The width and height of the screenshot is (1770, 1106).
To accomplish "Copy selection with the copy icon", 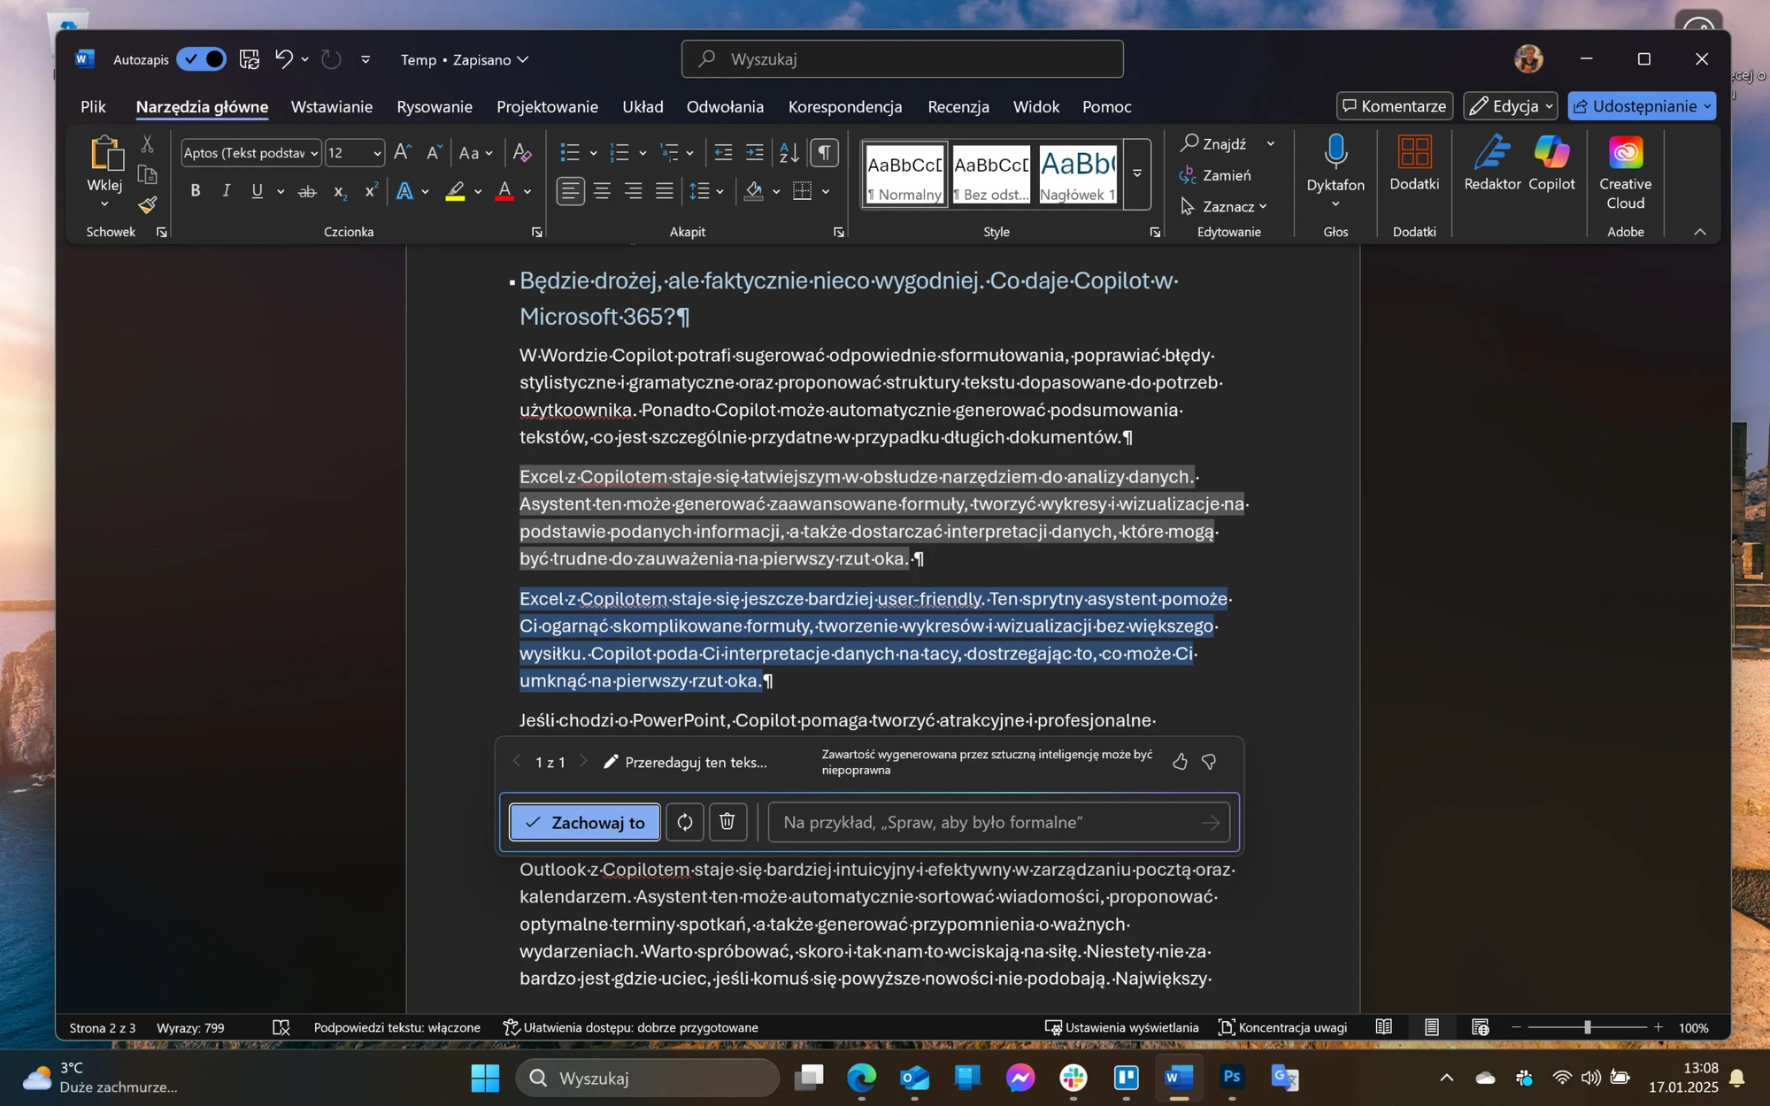I will [148, 174].
